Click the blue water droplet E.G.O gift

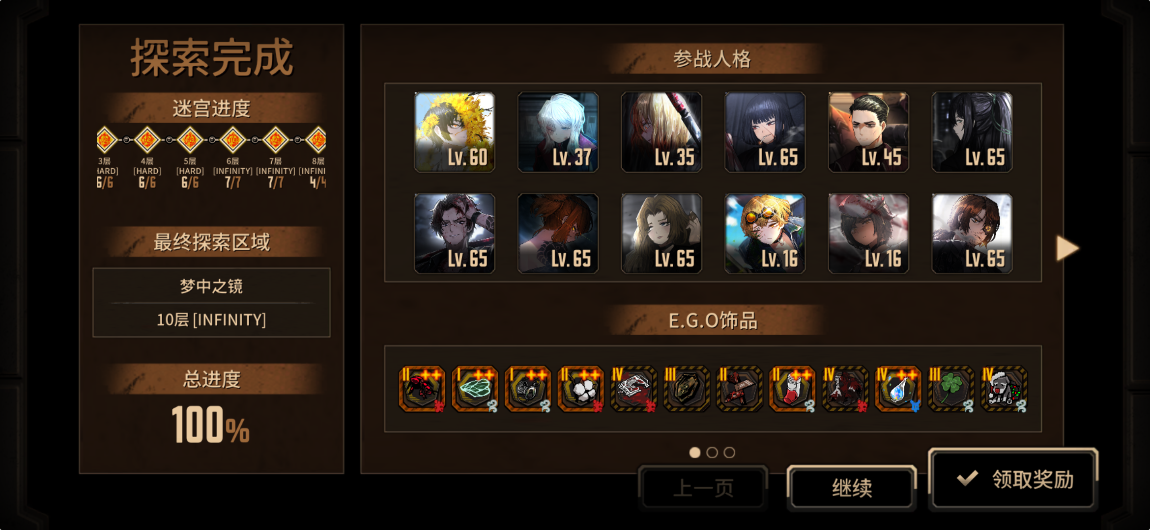click(898, 389)
